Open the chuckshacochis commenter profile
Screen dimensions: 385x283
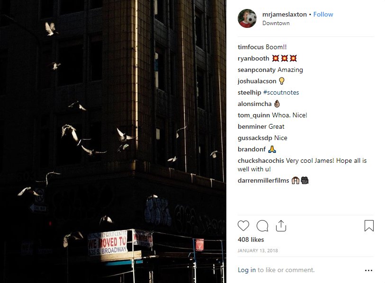click(261, 160)
